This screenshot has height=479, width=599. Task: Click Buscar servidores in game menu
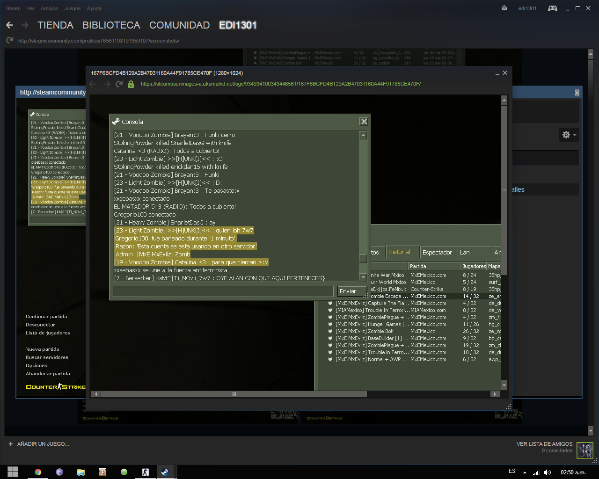(x=47, y=357)
